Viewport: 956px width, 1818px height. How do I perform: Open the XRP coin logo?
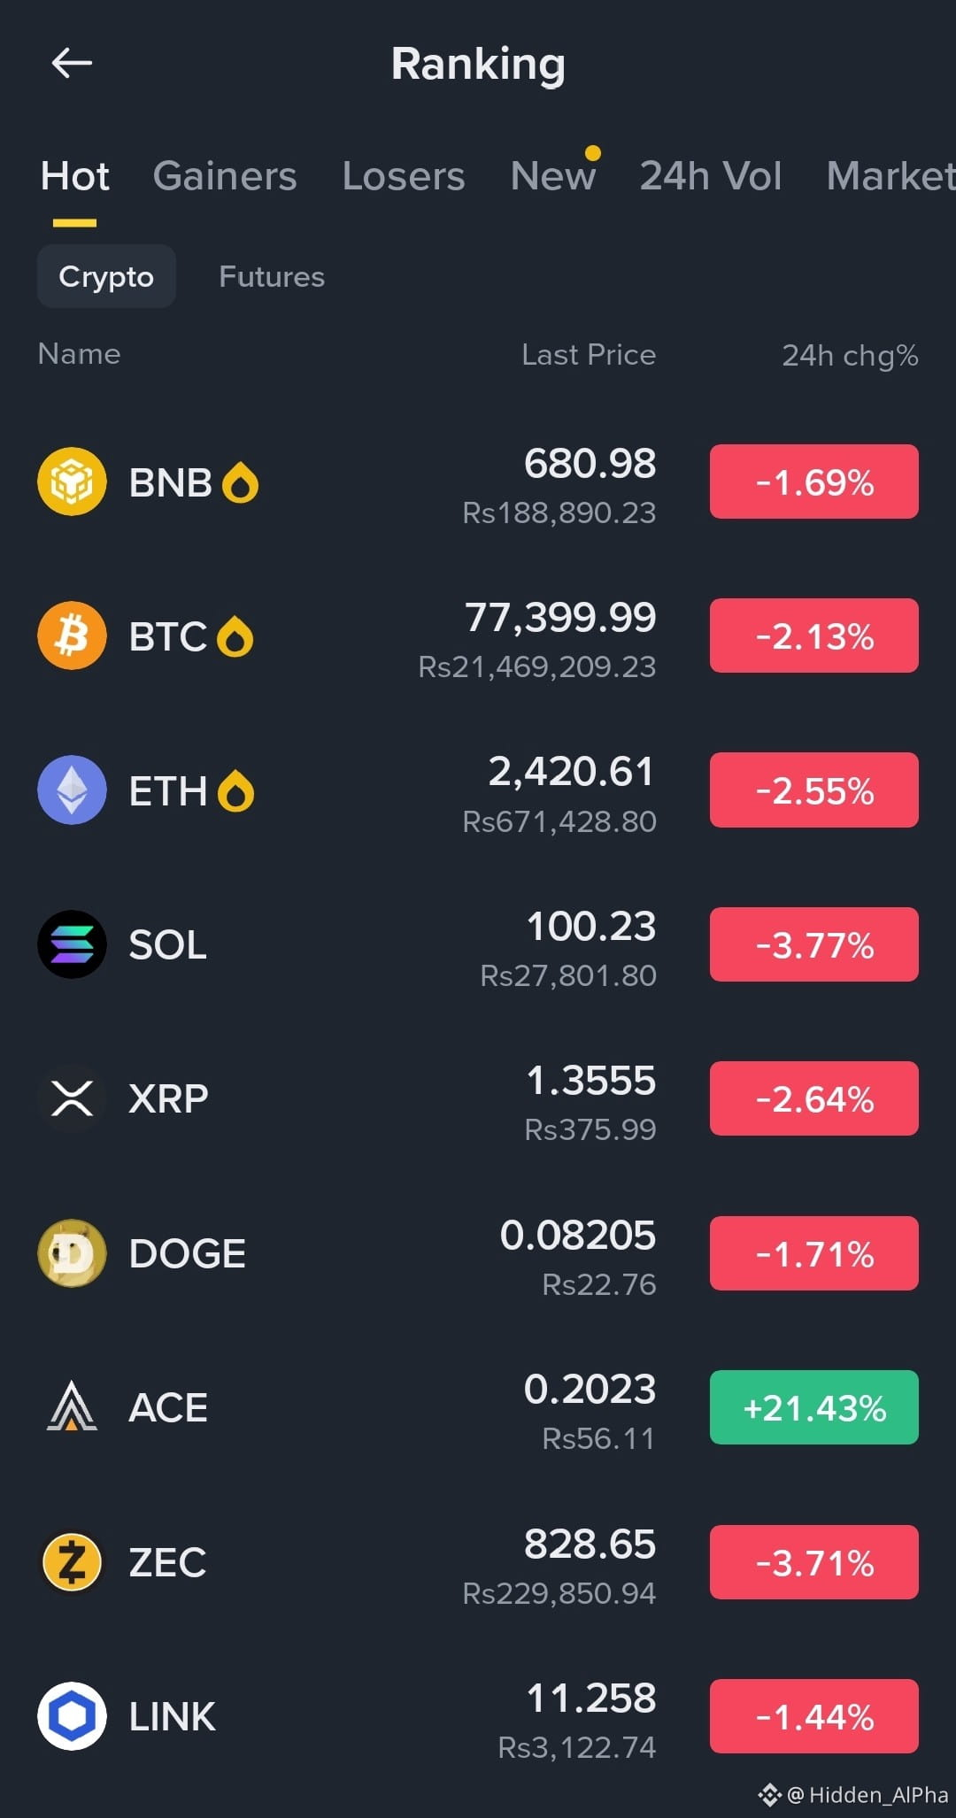pyautogui.click(x=72, y=1098)
